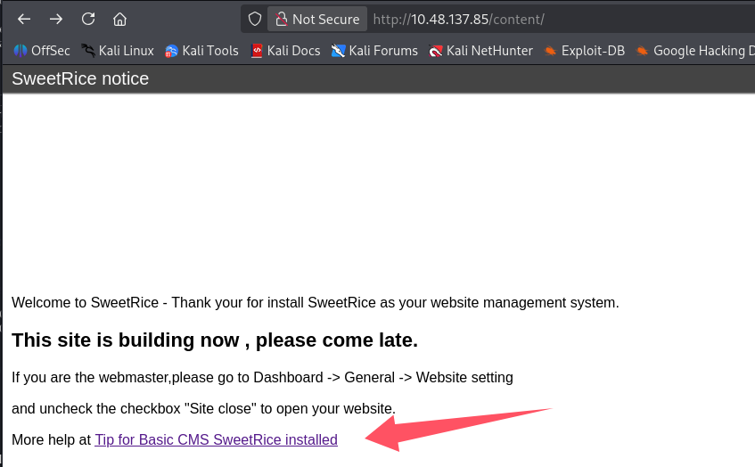
Task: Open the Kali NetHunter bookmark
Action: (x=480, y=51)
